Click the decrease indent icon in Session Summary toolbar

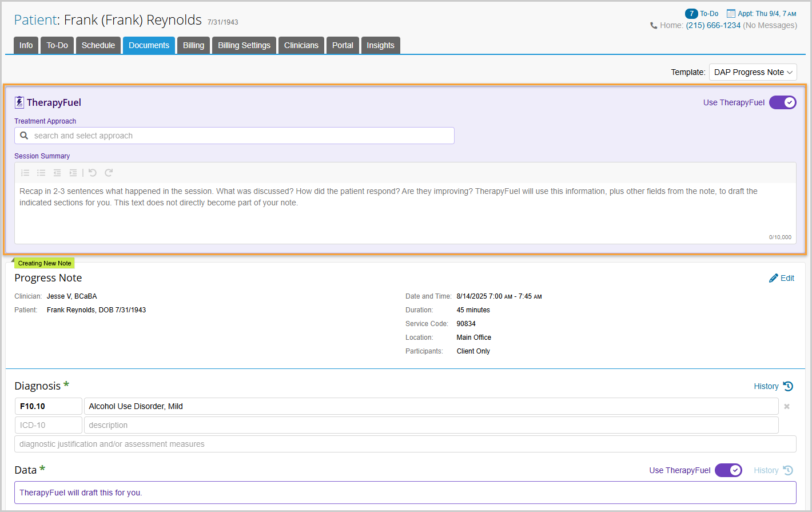pyautogui.click(x=57, y=173)
